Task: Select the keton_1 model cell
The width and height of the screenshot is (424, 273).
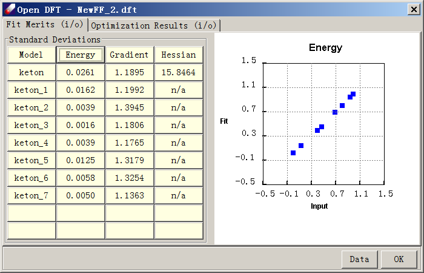Action: (31, 90)
